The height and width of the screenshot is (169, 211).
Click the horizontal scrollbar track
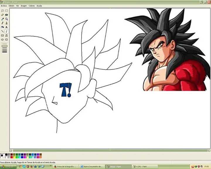[110, 151]
